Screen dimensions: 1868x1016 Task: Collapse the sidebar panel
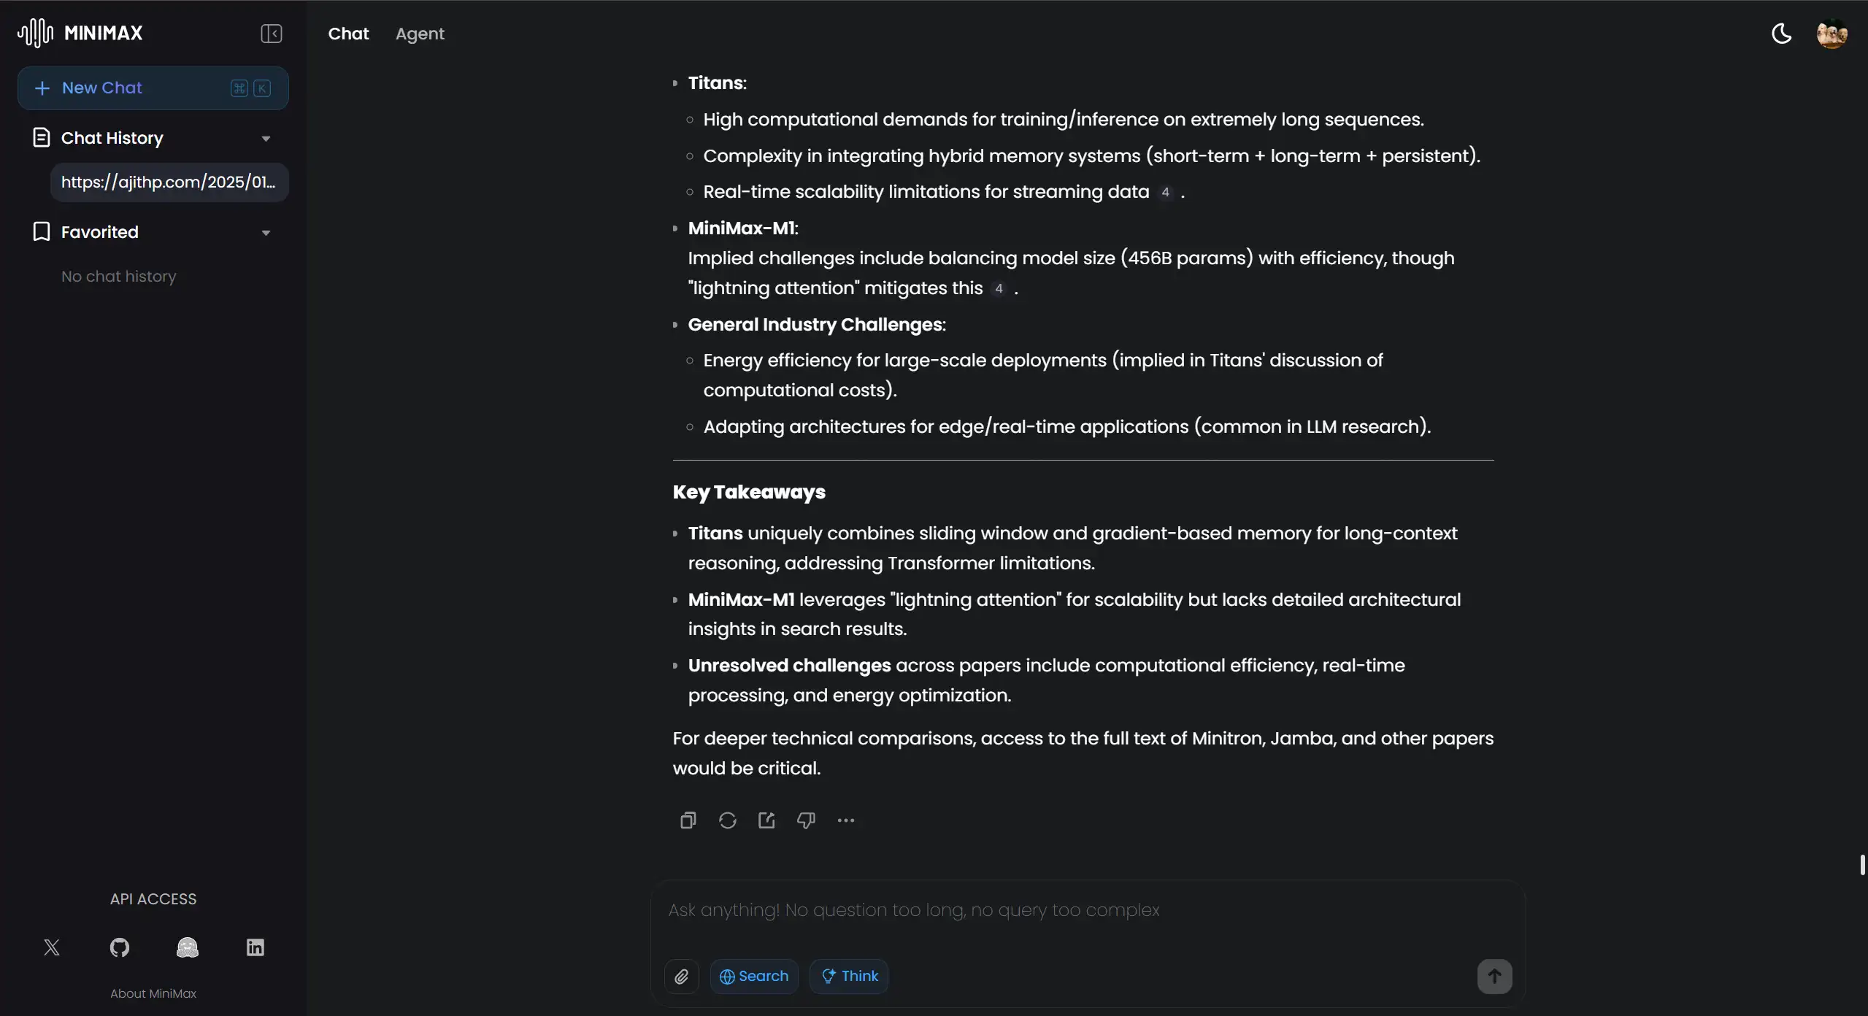(271, 34)
